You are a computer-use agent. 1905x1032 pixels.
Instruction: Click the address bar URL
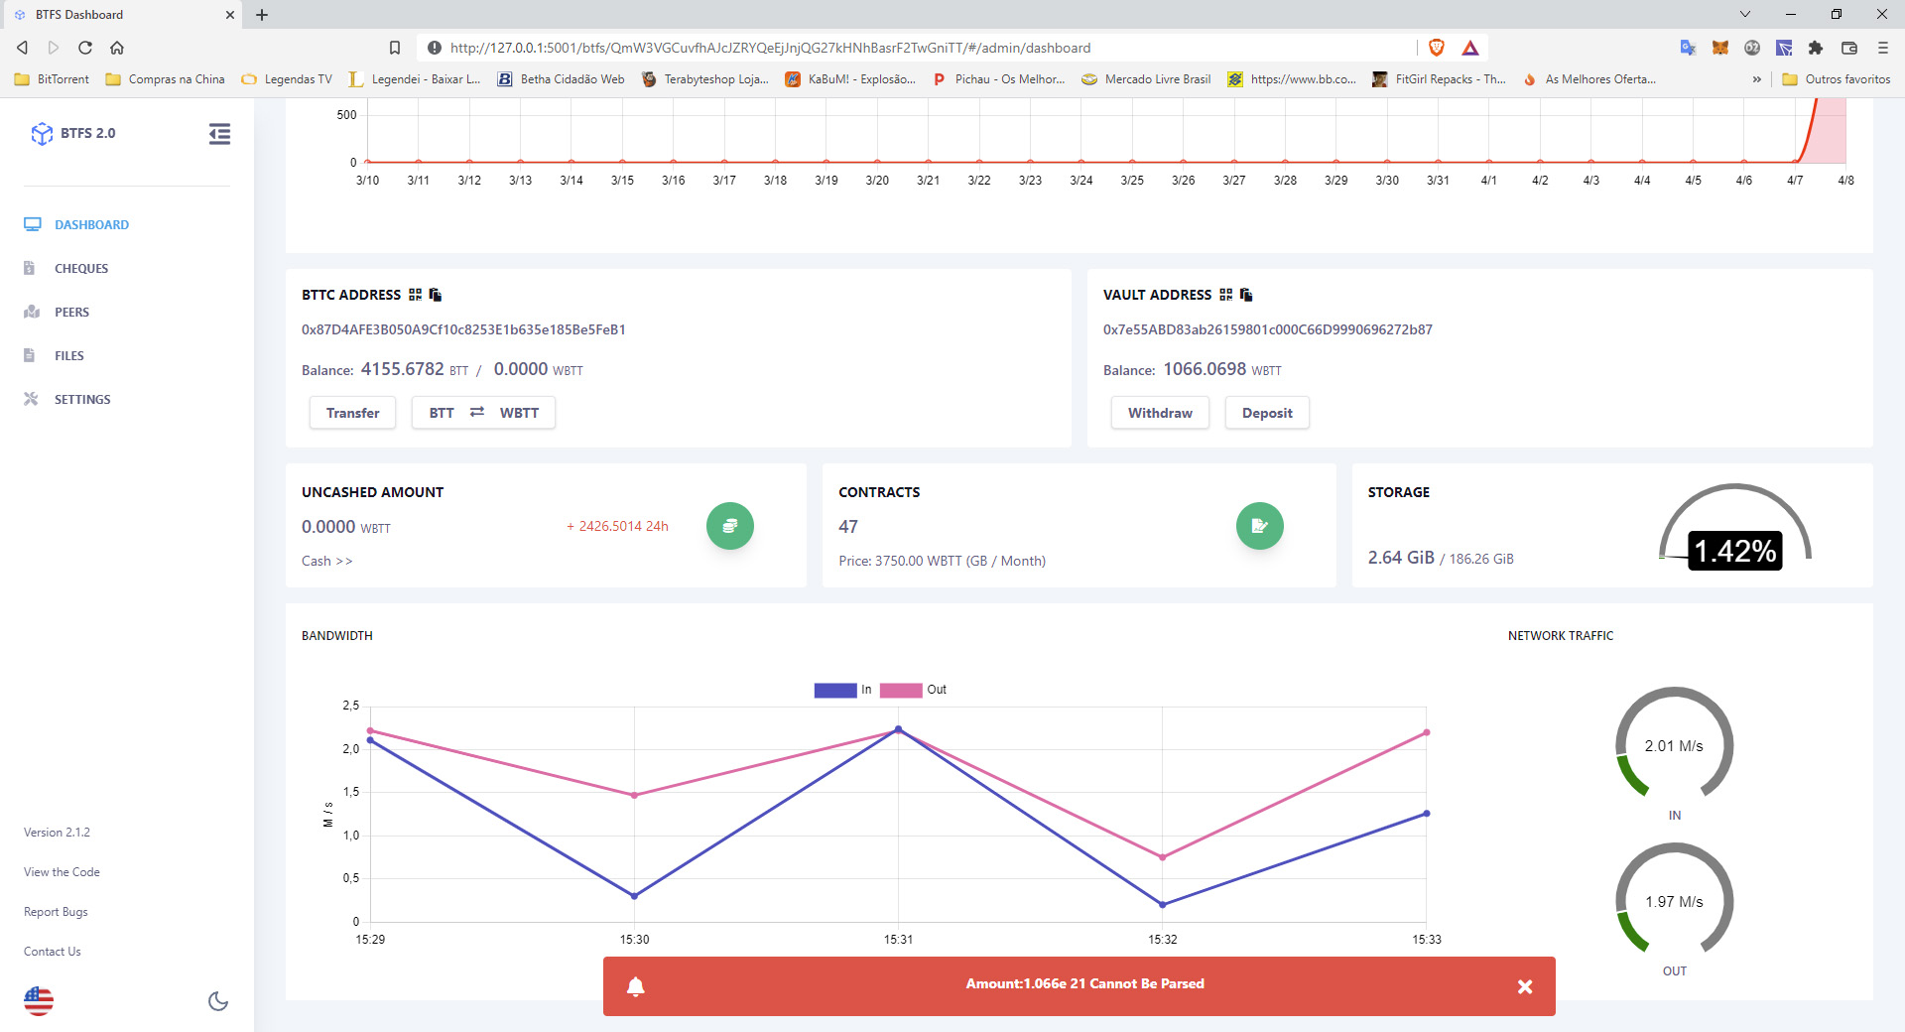[770, 48]
